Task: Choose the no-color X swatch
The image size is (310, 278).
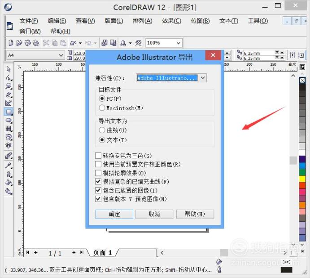Action: click(302, 81)
